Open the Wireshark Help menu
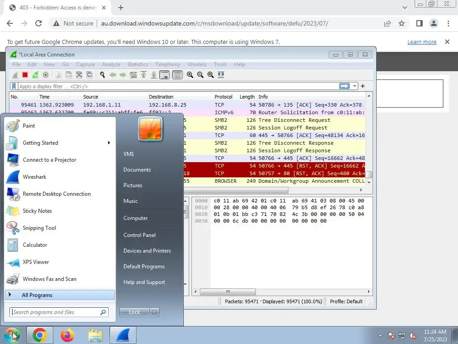Image resolution: width=458 pixels, height=344 pixels. tap(239, 64)
